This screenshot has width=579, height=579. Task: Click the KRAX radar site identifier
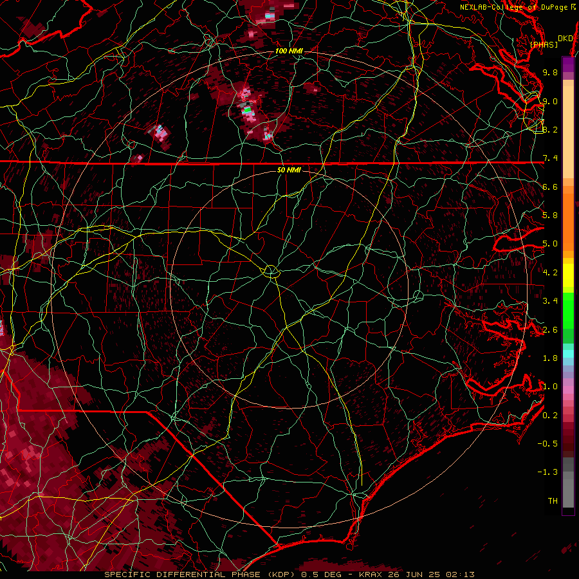[370, 574]
